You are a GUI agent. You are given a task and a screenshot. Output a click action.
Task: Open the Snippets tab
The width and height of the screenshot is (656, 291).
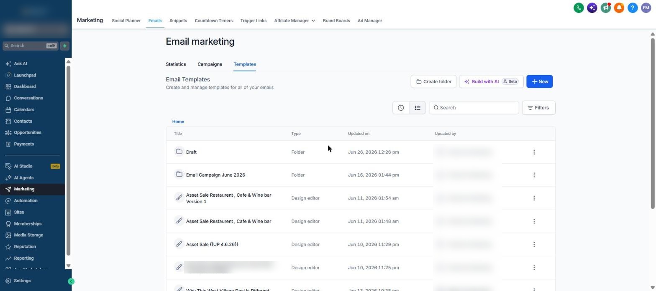coord(178,20)
